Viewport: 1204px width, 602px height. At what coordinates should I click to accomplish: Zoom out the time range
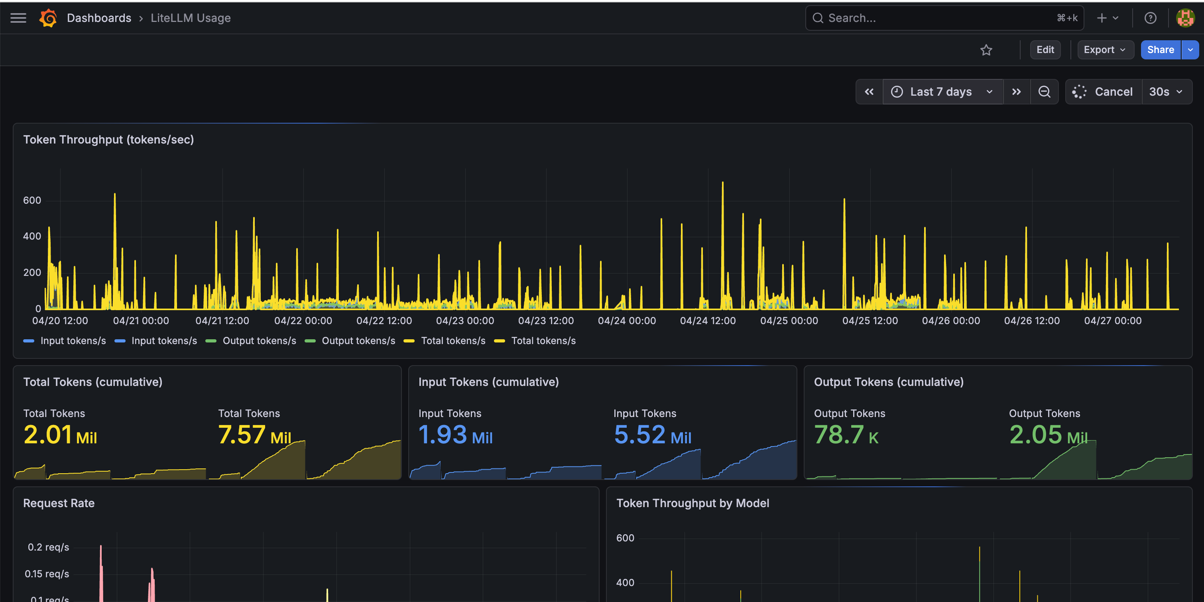(1044, 92)
